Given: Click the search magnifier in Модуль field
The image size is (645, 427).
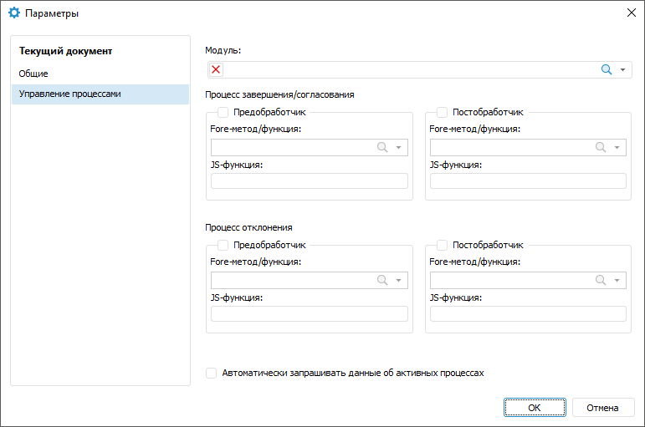Looking at the screenshot, I should click(607, 70).
